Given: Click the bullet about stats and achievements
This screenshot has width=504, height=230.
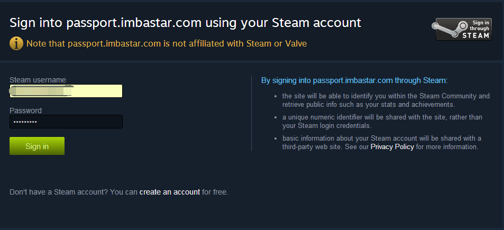Looking at the screenshot, I should (386, 100).
